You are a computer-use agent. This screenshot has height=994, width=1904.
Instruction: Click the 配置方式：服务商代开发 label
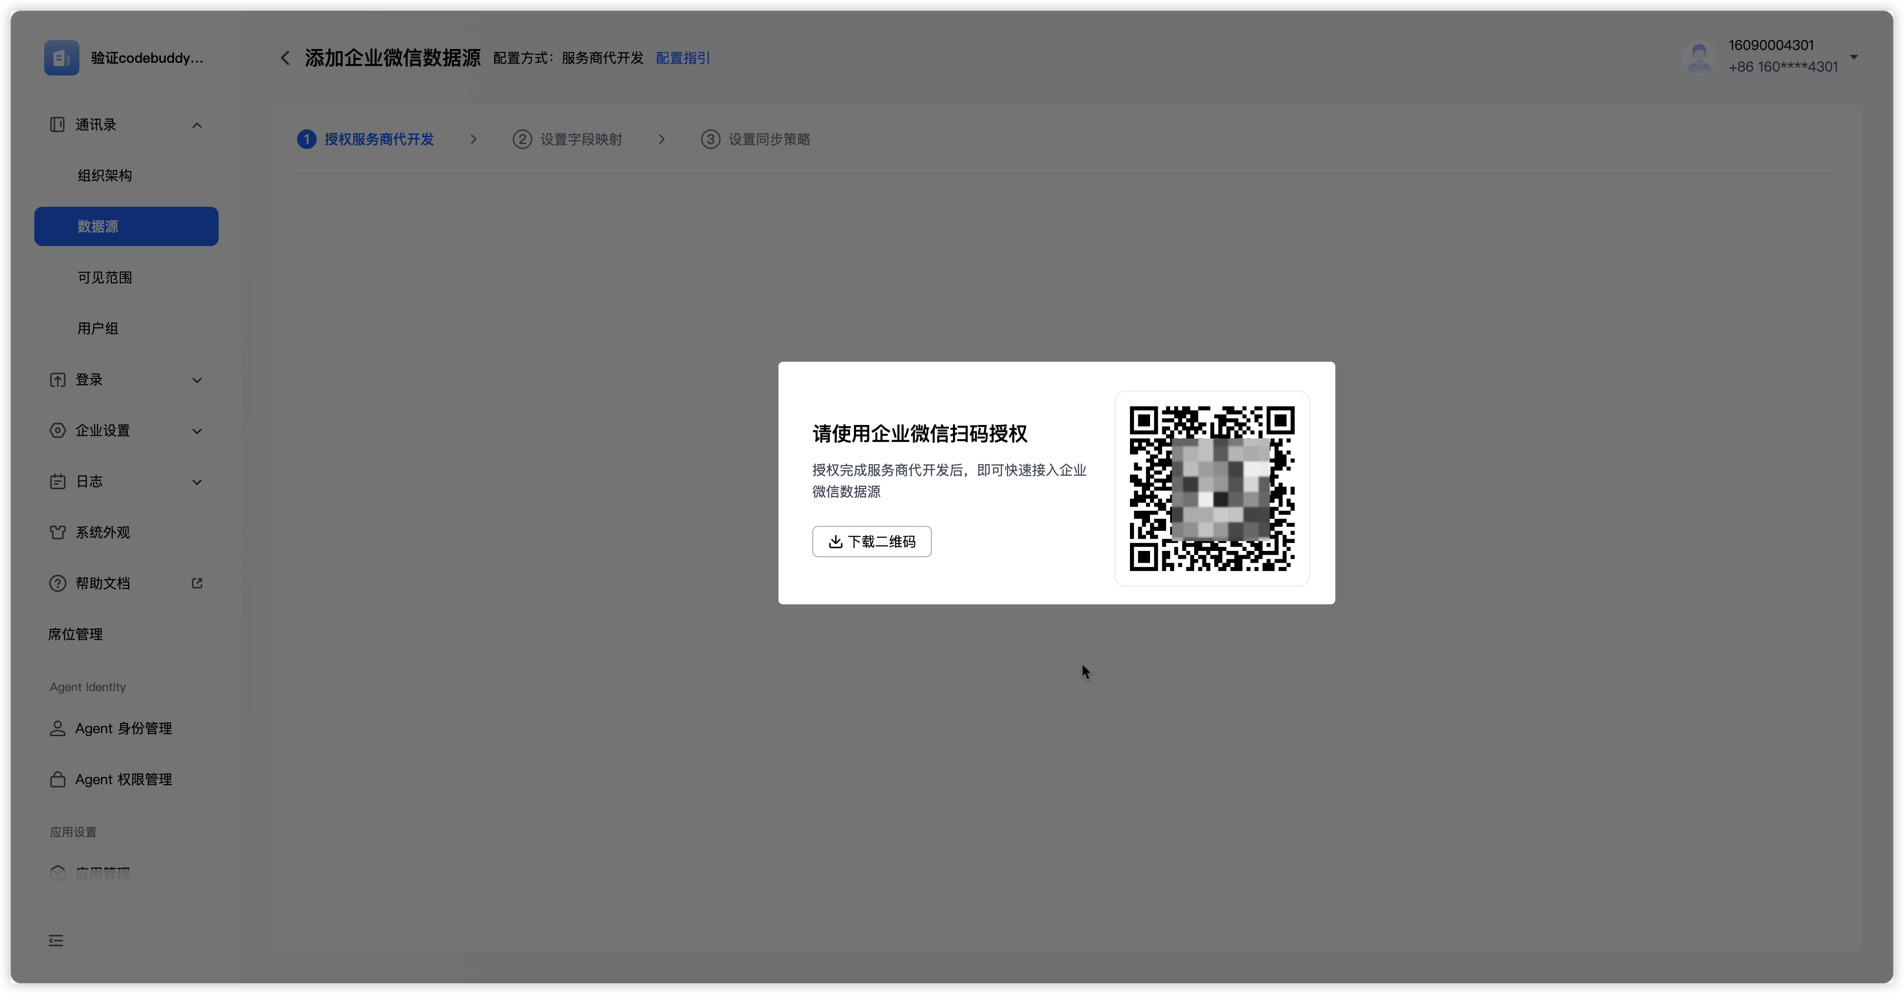click(568, 58)
